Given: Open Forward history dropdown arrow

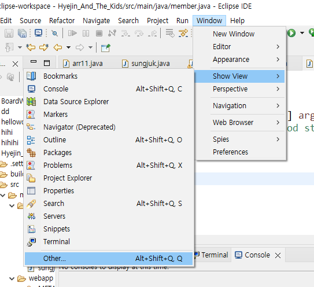Looking at the screenshot, I should pyautogui.click(x=91, y=47).
